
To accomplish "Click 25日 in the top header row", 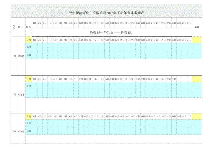I will pos(158,23).
